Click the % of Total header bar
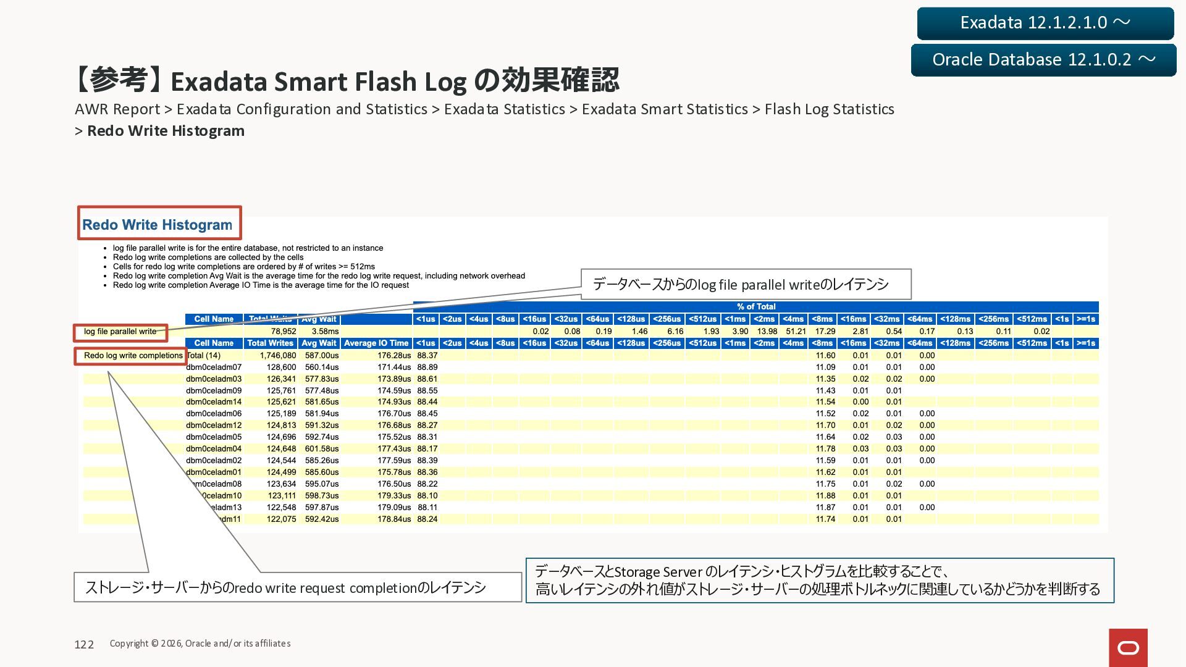Screen dimensions: 1186x667 755,306
